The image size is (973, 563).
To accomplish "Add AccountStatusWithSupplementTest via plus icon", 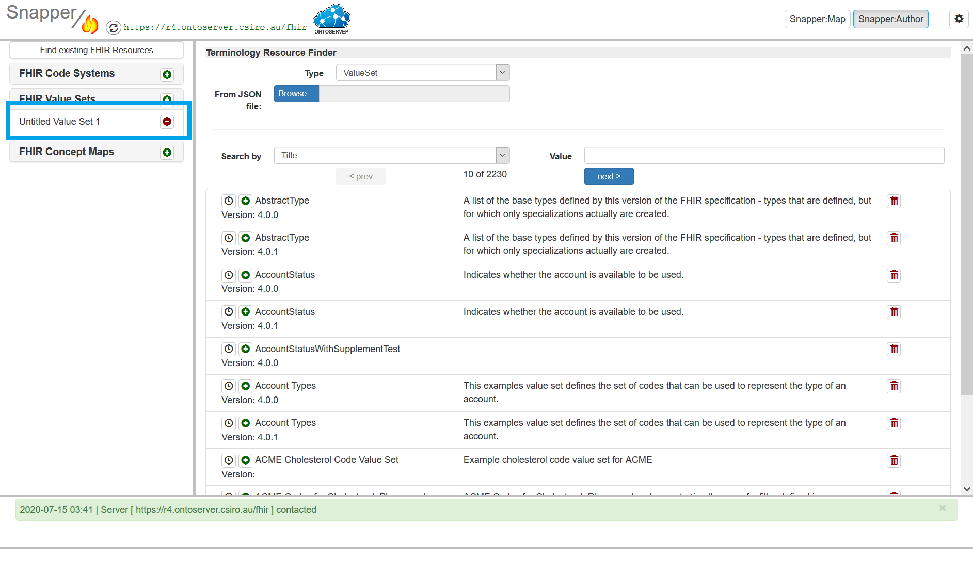I will [x=246, y=349].
